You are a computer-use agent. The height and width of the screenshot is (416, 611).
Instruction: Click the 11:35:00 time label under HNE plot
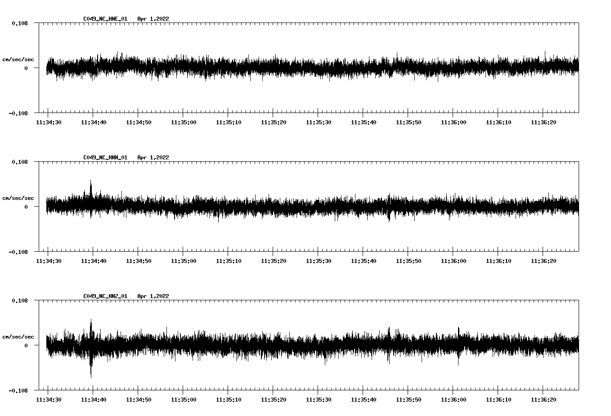pos(184,122)
